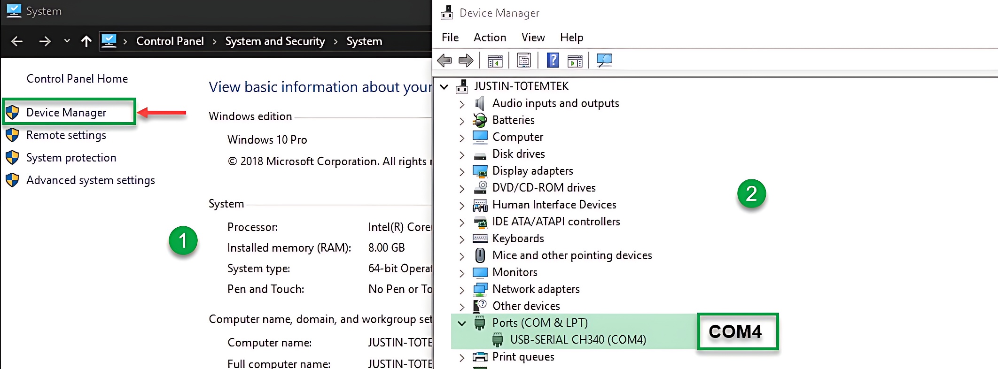Click the action pane toggle toolbar icon

tap(575, 61)
